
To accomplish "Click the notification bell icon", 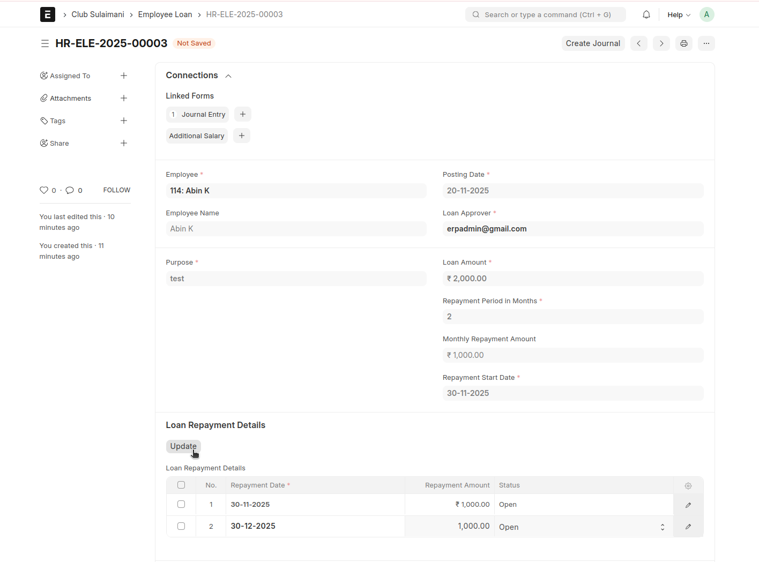I will (x=646, y=14).
